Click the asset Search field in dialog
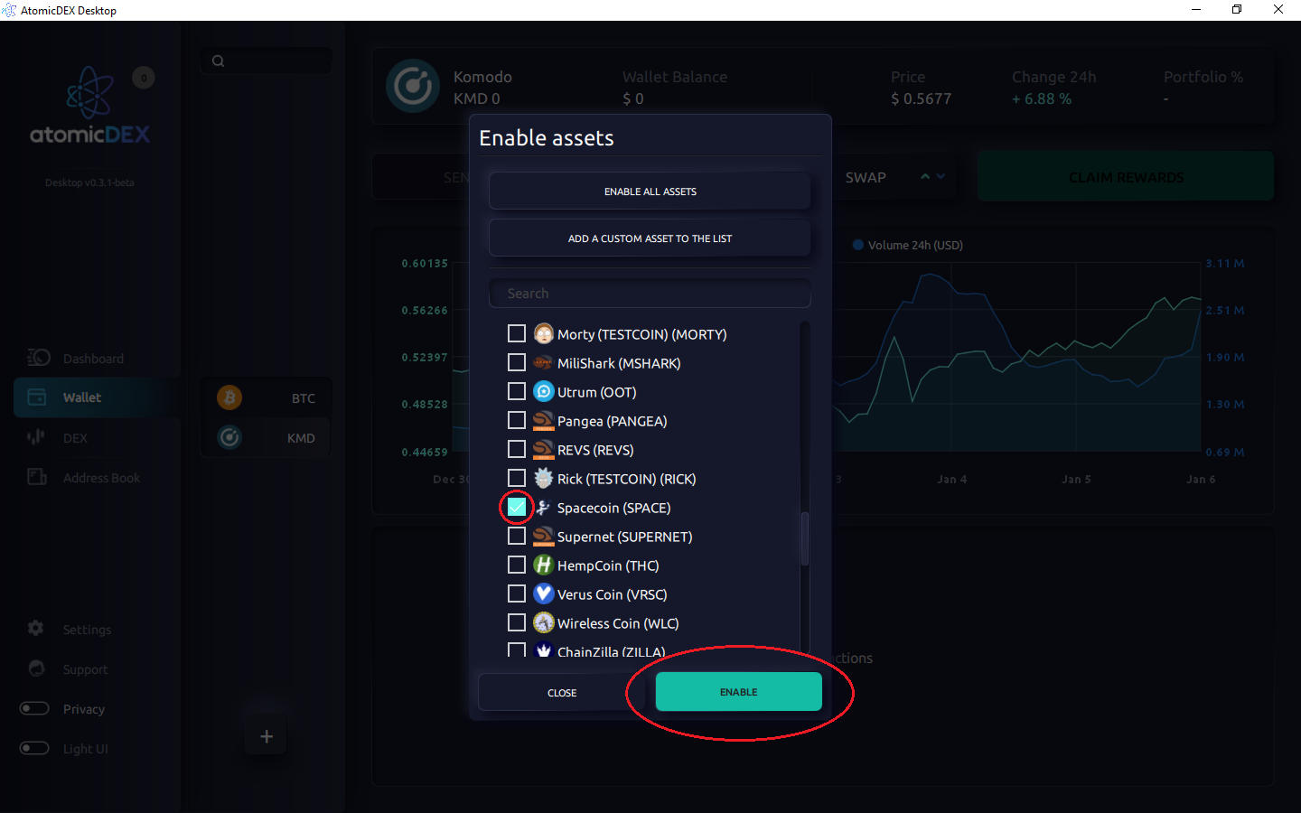The width and height of the screenshot is (1301, 813). point(650,294)
